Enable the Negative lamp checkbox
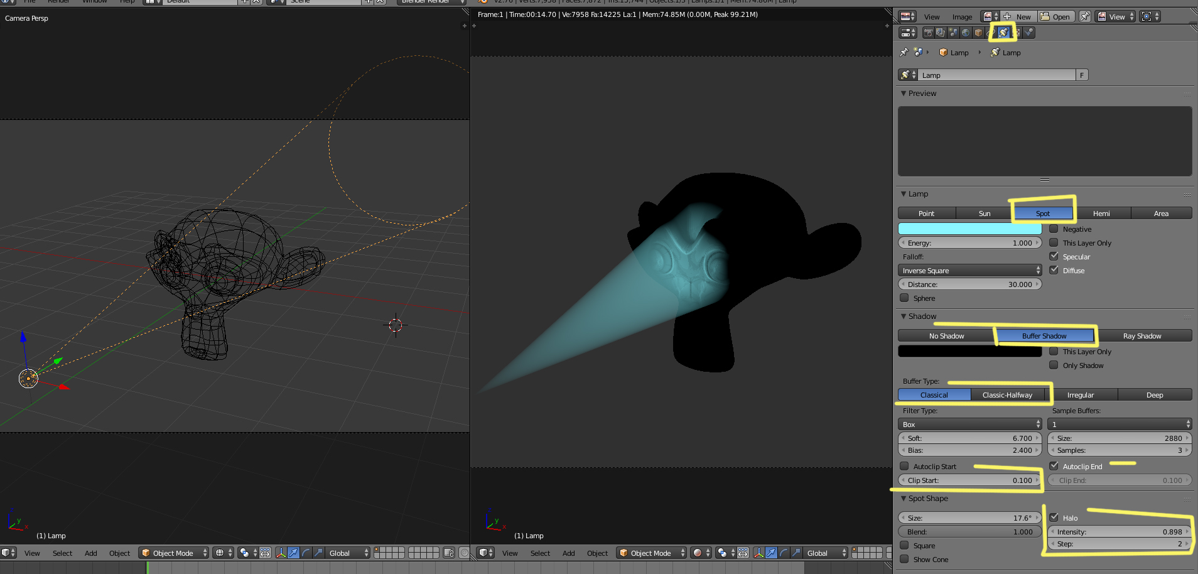This screenshot has width=1198, height=574. [1054, 229]
